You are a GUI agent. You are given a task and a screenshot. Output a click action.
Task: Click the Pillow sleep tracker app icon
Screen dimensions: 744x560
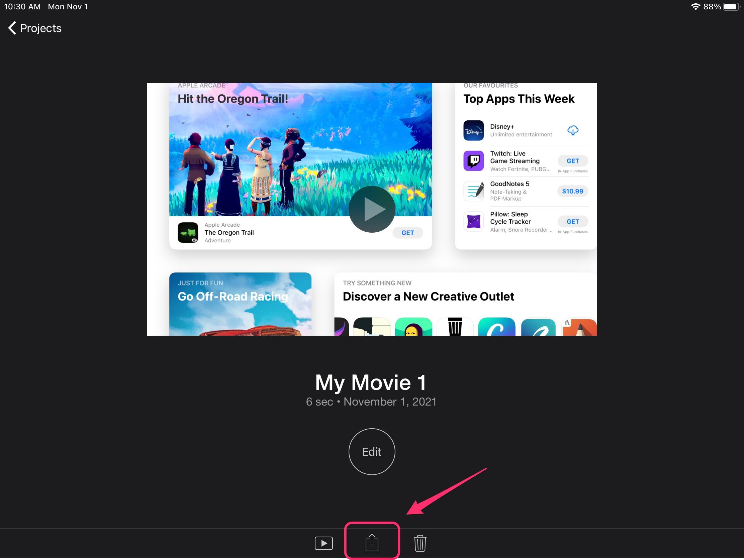(x=474, y=222)
